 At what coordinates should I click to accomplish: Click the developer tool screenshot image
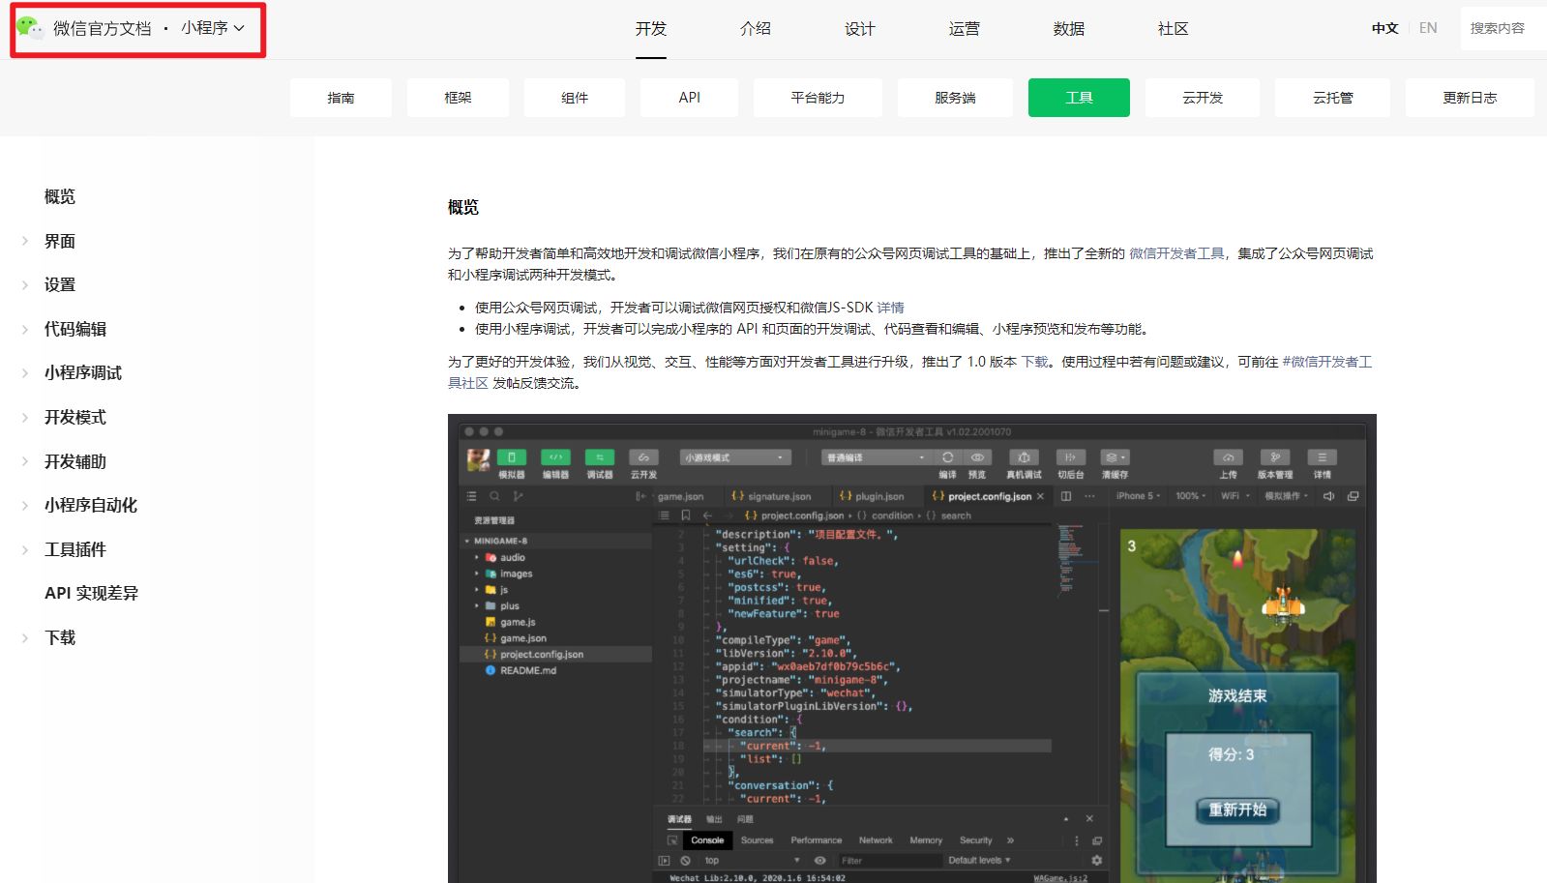[x=911, y=648]
